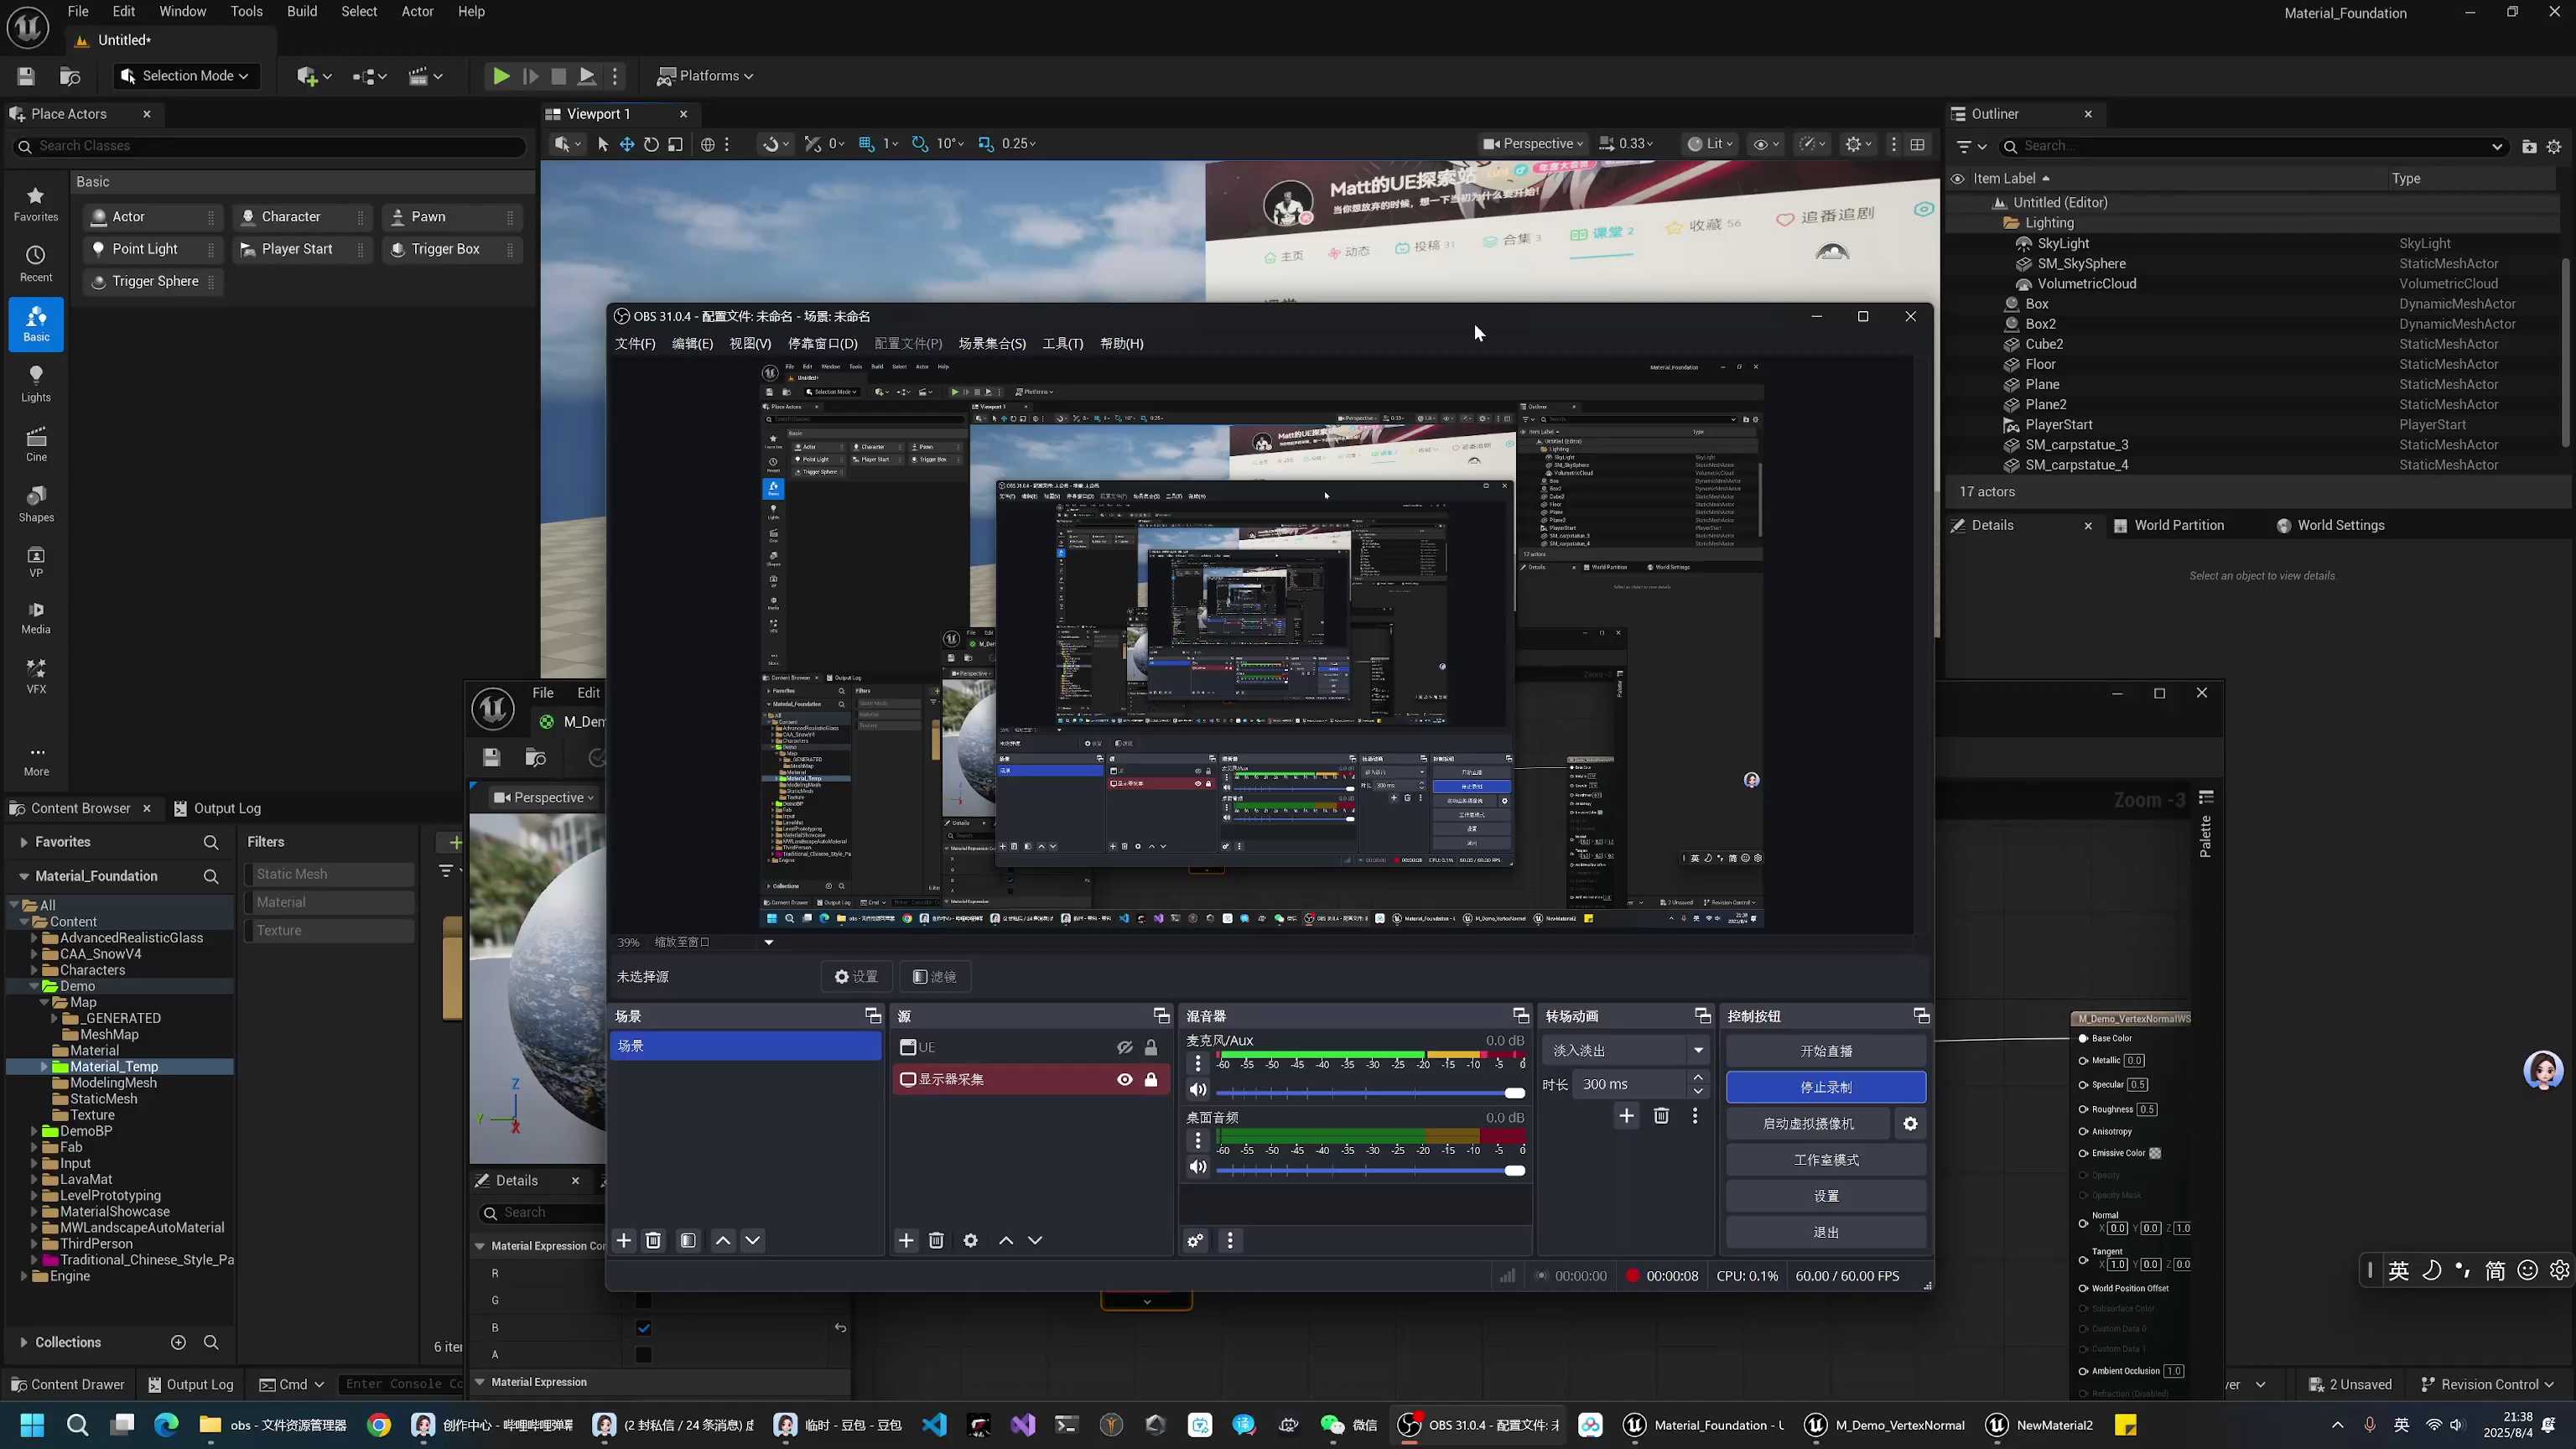Open the Shapes category in Place Actors

click(36, 504)
